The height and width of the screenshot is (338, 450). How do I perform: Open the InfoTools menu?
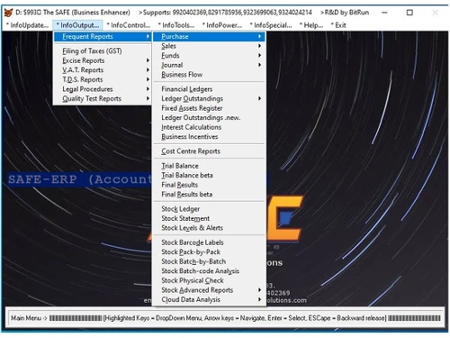pyautogui.click(x=176, y=25)
